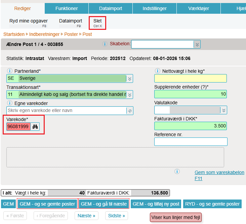
Task: Go to next record with Næste button
Action: pyautogui.click(x=86, y=216)
